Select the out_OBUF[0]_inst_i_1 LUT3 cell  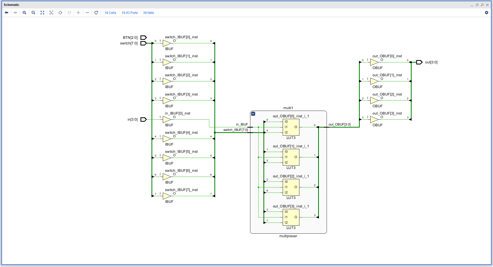291,127
